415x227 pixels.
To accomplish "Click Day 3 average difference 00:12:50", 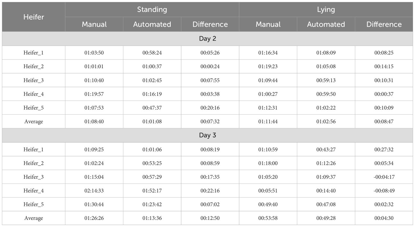I will pyautogui.click(x=210, y=218).
